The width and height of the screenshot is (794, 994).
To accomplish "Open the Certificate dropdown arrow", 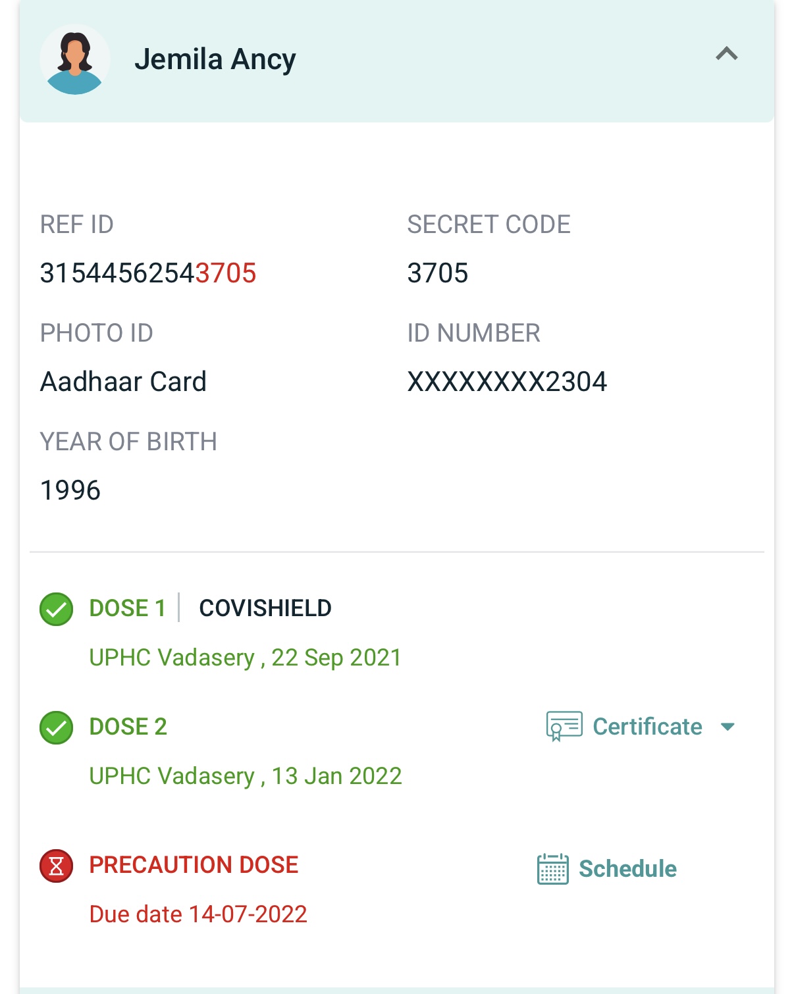I will point(728,727).
